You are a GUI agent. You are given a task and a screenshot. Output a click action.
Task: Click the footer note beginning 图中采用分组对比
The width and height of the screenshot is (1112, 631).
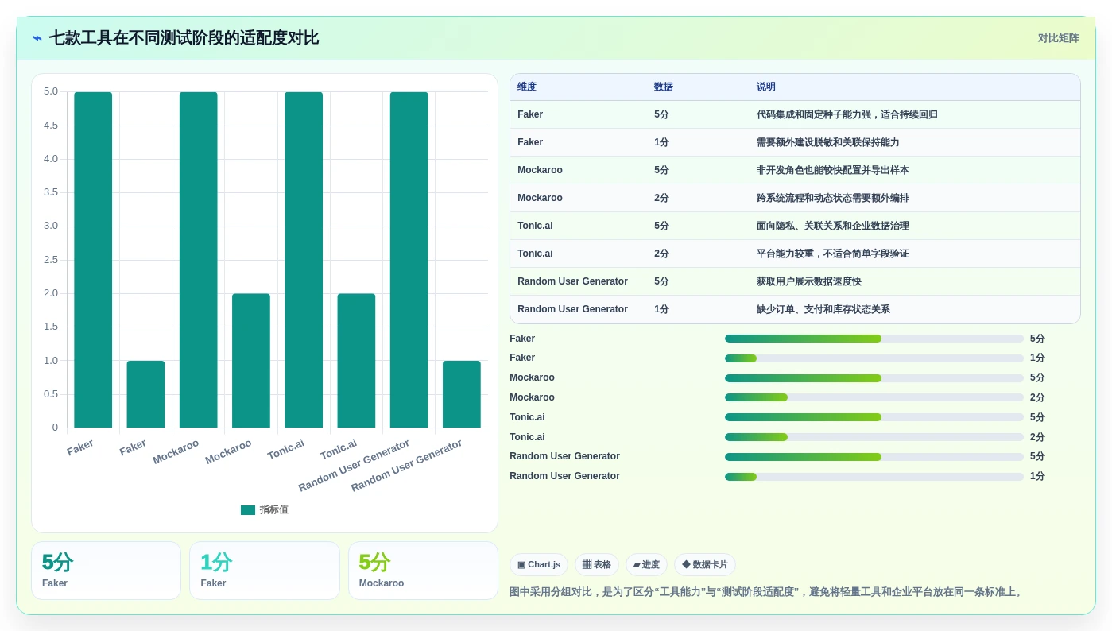coord(768,592)
